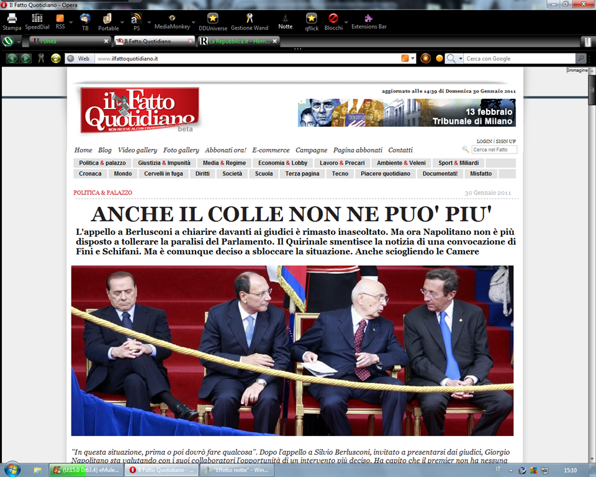Go to Abbonati ora! page
Image resolution: width=596 pixels, height=477 pixels.
tap(225, 150)
